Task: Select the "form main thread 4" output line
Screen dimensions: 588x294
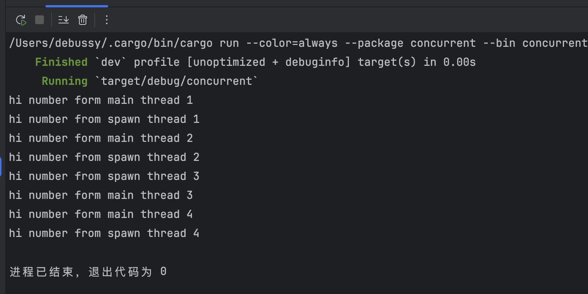Action: 101,214
